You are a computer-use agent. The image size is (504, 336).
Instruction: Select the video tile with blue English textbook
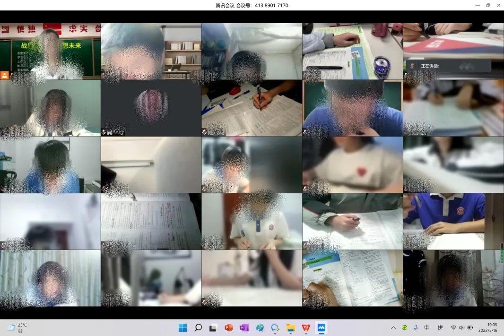352,278
